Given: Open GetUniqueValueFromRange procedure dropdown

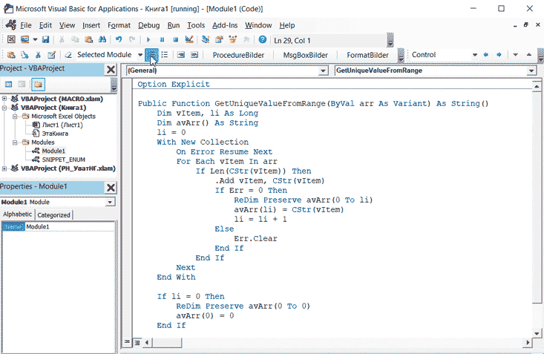Looking at the screenshot, I should click(531, 71).
